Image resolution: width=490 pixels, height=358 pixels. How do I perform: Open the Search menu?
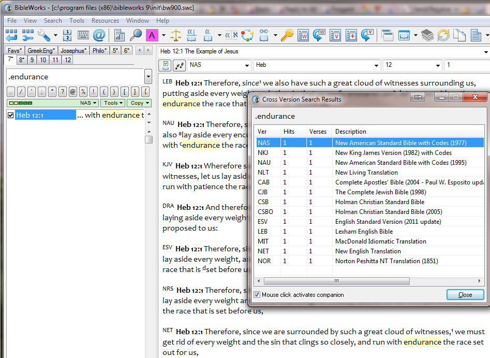(53, 21)
